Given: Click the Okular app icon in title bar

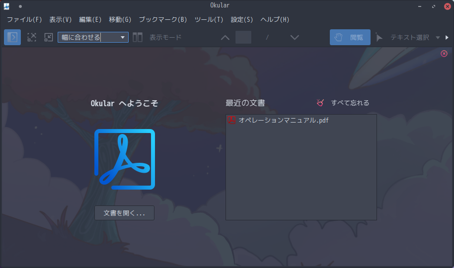Looking at the screenshot, I should [x=6, y=6].
